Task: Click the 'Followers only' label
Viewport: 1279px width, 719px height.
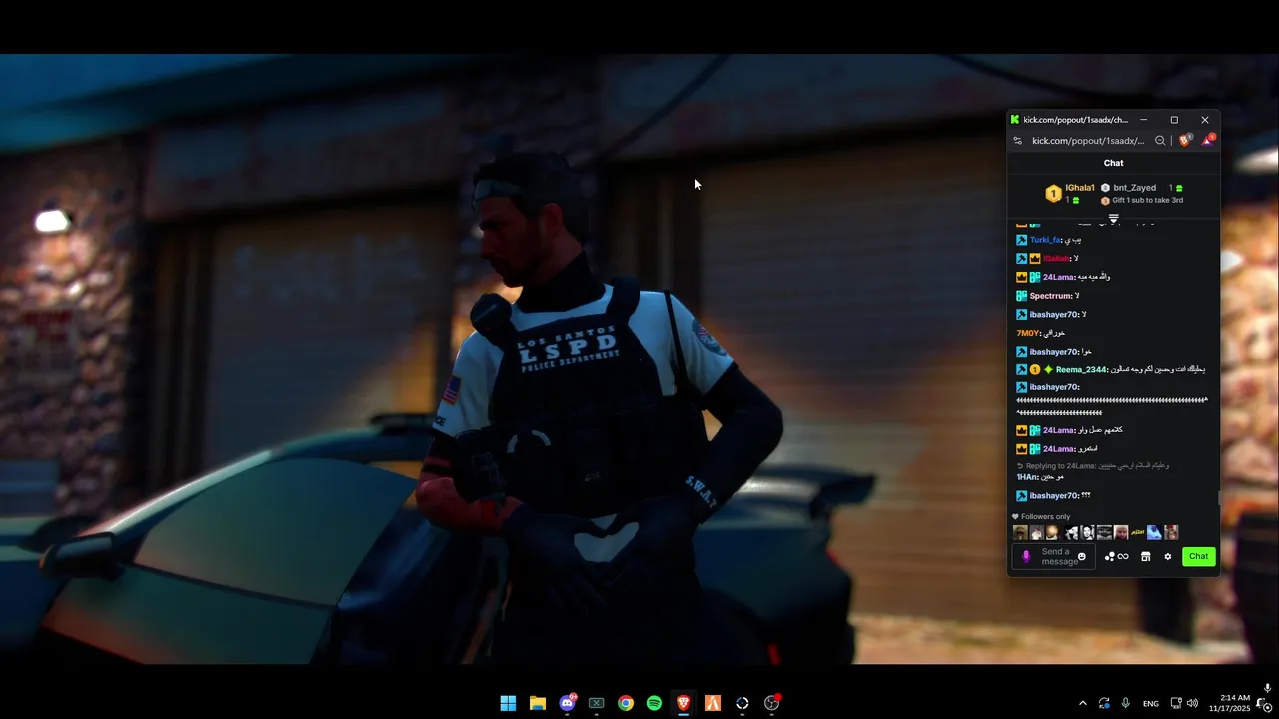Action: tap(1045, 516)
